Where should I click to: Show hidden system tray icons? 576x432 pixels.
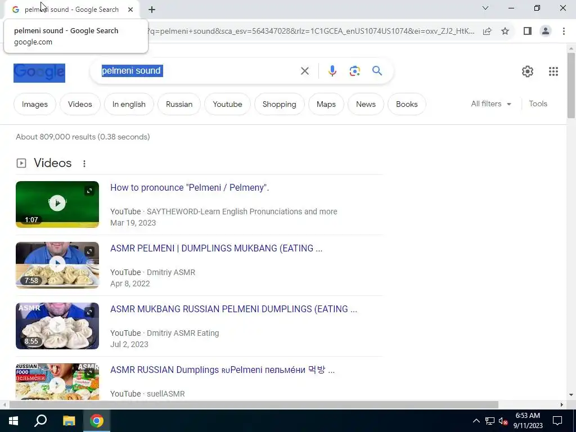(476, 421)
